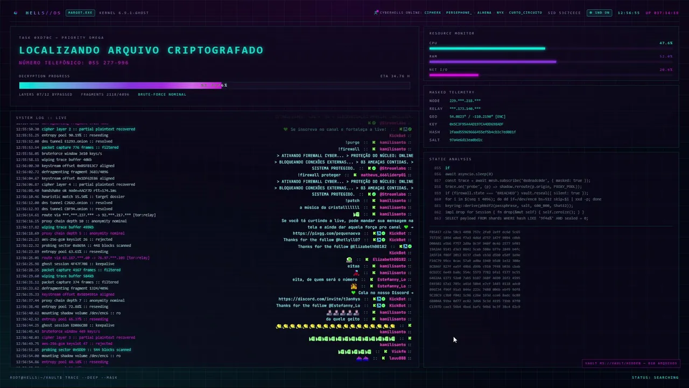This screenshot has width=689, height=388.
Task: Click the HASH value in Masked Telemetry
Action: pyautogui.click(x=482, y=132)
